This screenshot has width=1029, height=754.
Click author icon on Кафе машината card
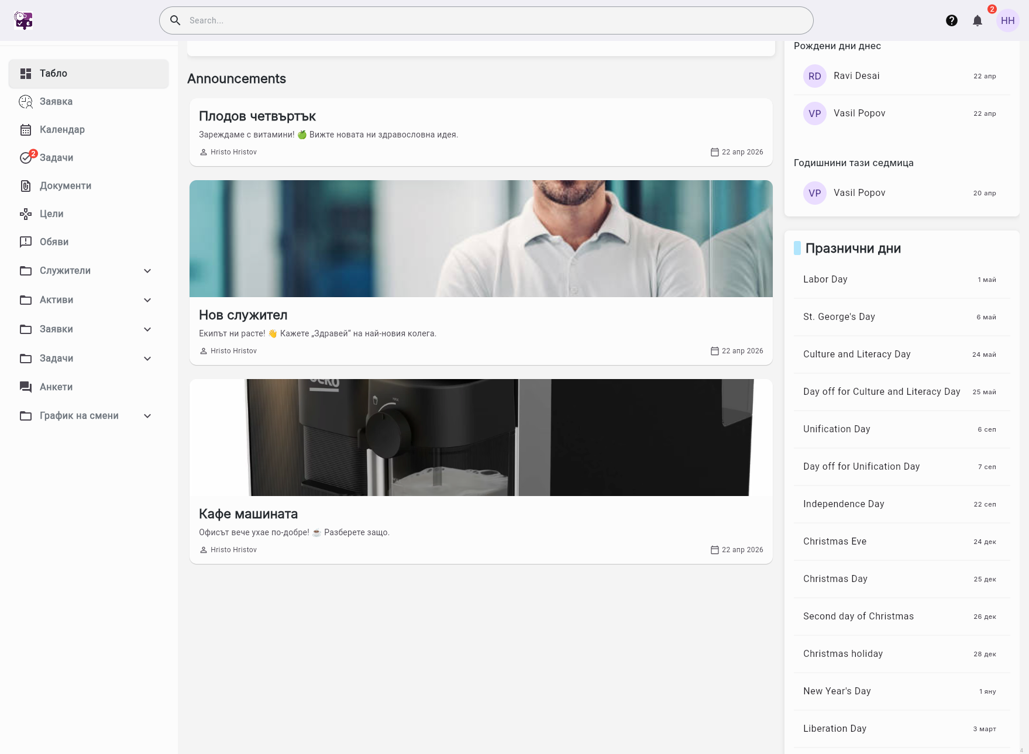[x=204, y=550]
